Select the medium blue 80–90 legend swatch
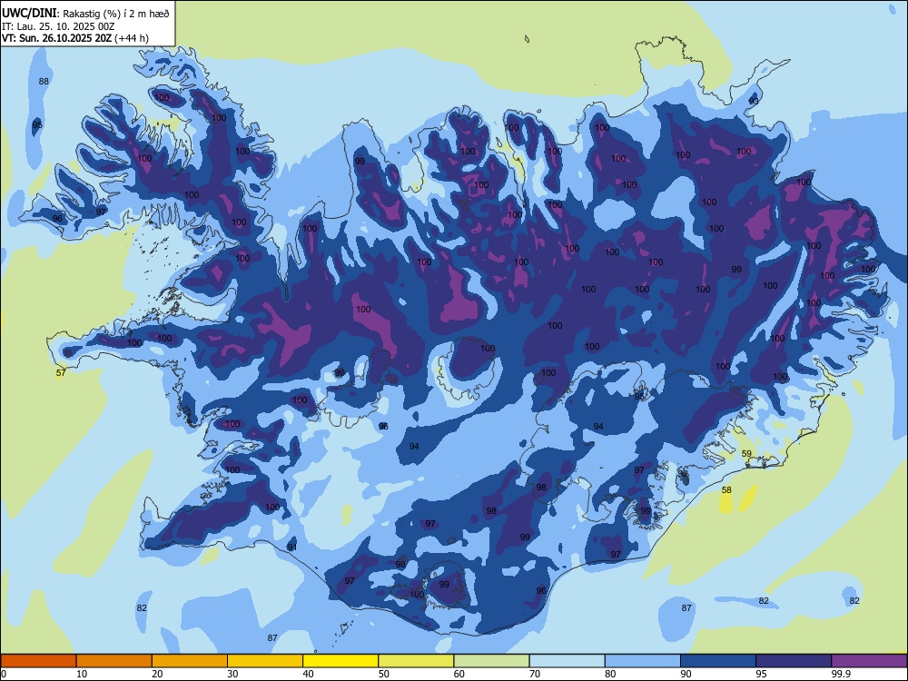Viewport: 908px width, 681px height. [643, 661]
